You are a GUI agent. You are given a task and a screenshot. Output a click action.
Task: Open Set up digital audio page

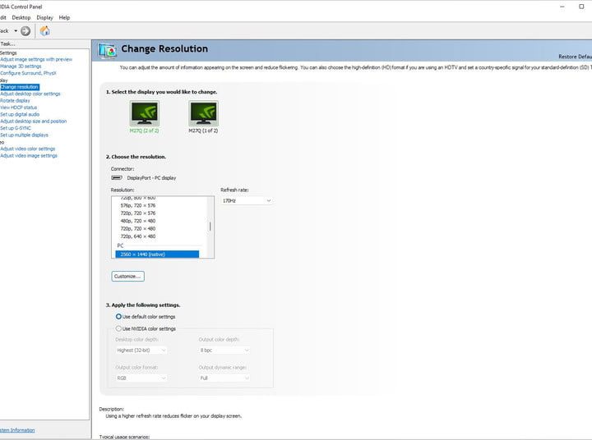20,114
